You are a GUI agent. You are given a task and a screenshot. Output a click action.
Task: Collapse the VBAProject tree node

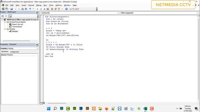click(2, 20)
